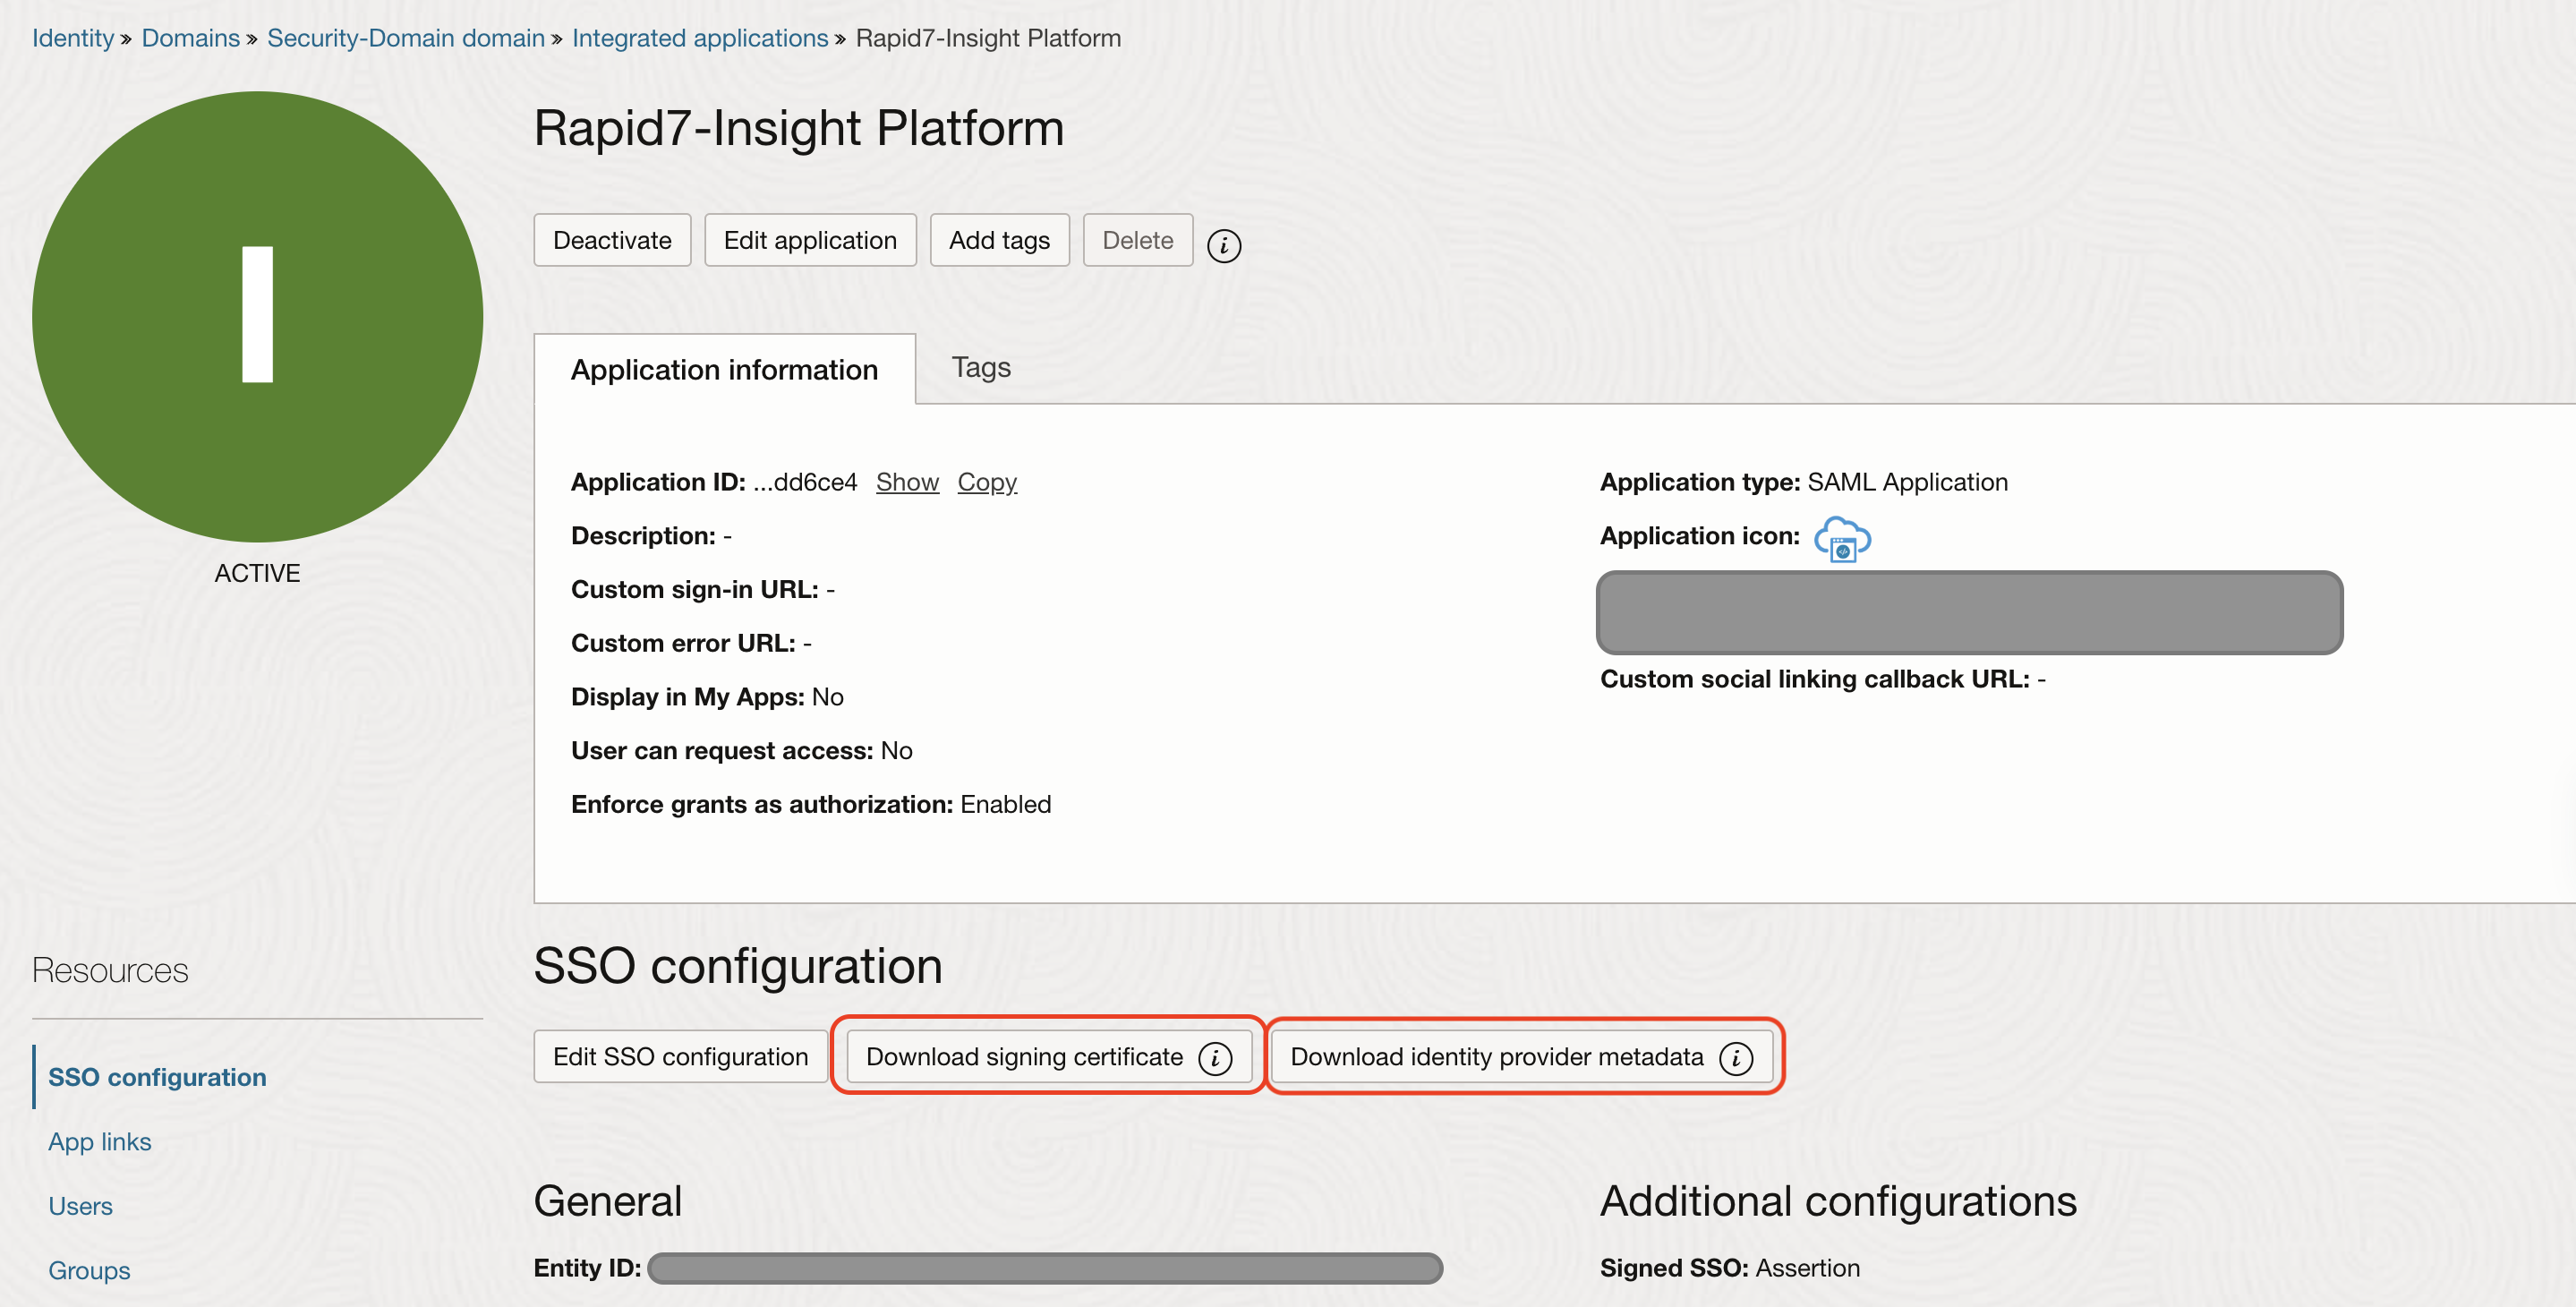The image size is (2576, 1307).
Task: Click the green ACTIVE status circle
Action: (x=257, y=316)
